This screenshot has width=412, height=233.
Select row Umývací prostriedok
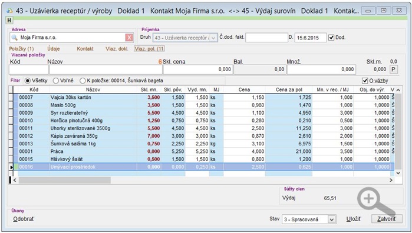[203, 167]
